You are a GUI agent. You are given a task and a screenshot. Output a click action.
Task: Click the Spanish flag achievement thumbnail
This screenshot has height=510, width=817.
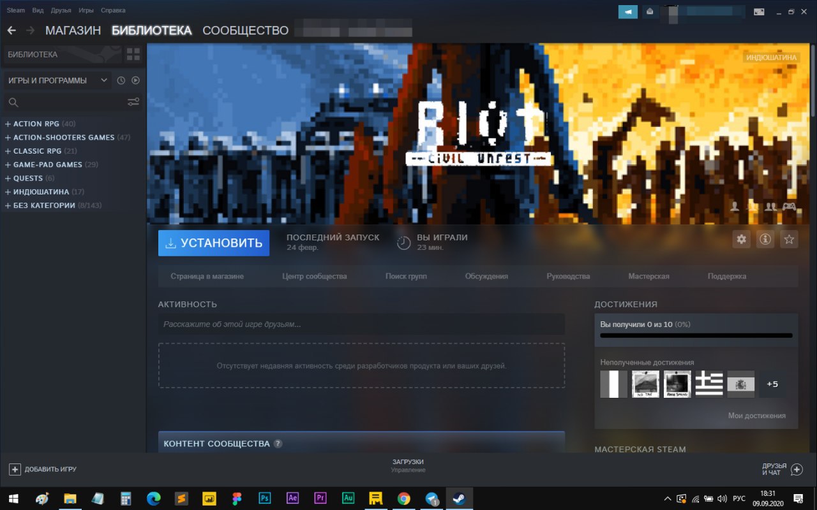[741, 384]
